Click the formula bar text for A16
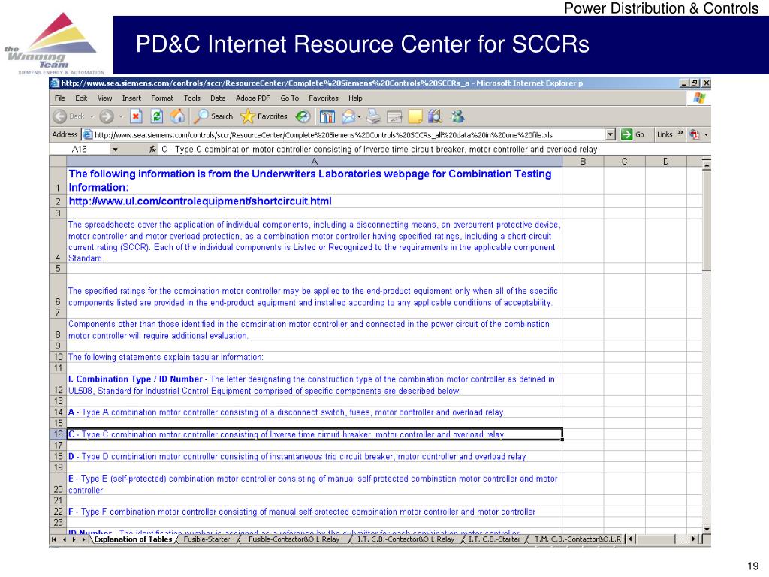The height and width of the screenshot is (577, 769). (379, 150)
